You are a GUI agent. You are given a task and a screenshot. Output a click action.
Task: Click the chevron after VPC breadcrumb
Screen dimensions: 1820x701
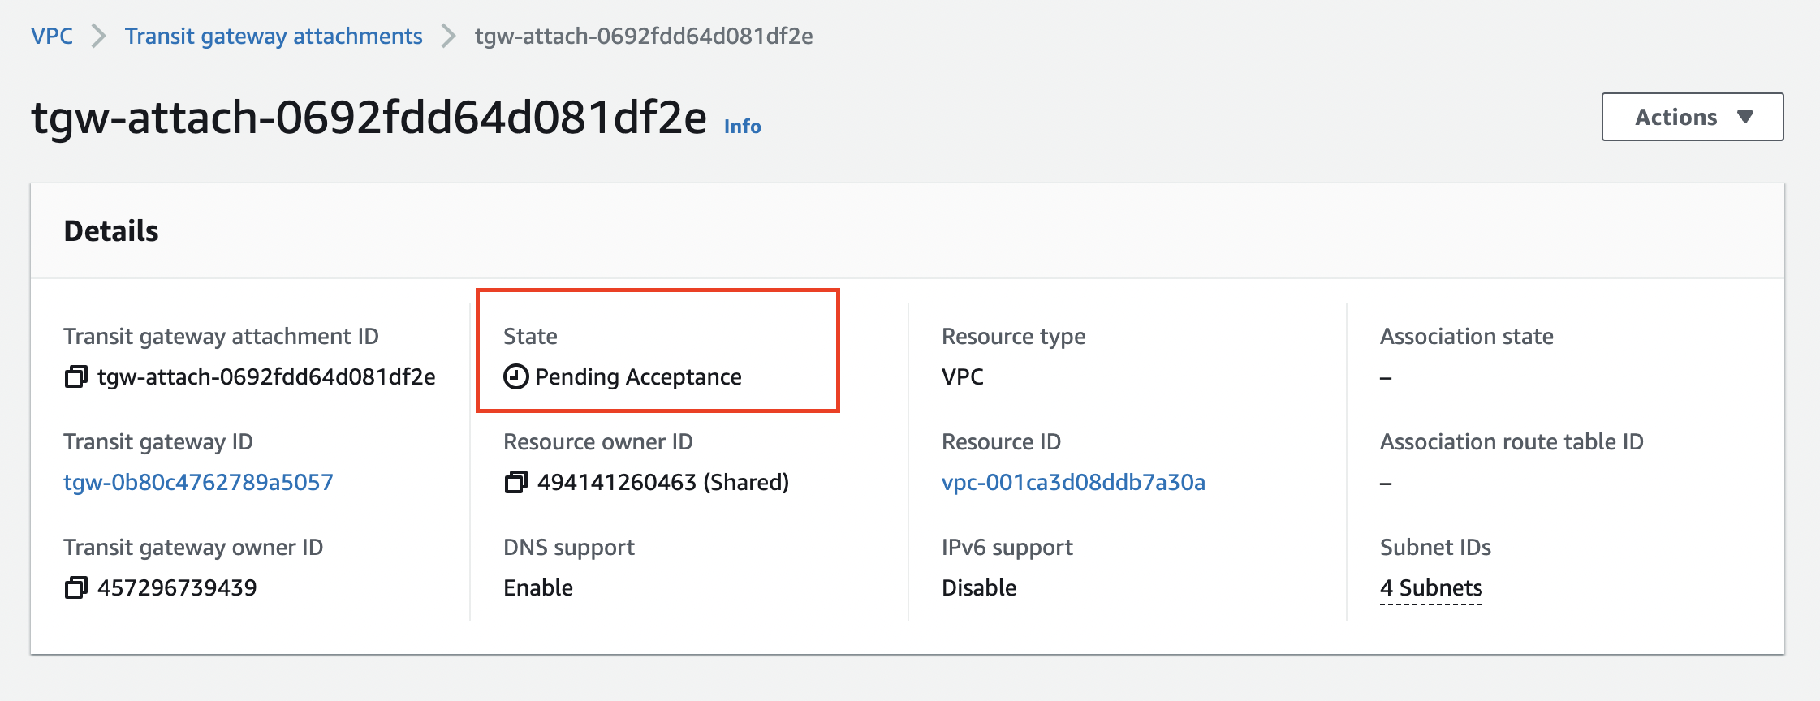[99, 37]
